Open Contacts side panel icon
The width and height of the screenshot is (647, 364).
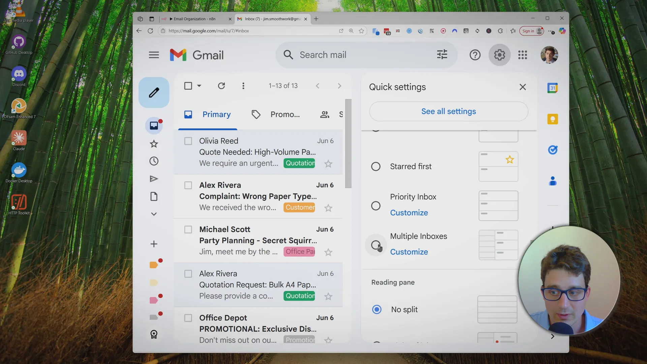click(553, 181)
